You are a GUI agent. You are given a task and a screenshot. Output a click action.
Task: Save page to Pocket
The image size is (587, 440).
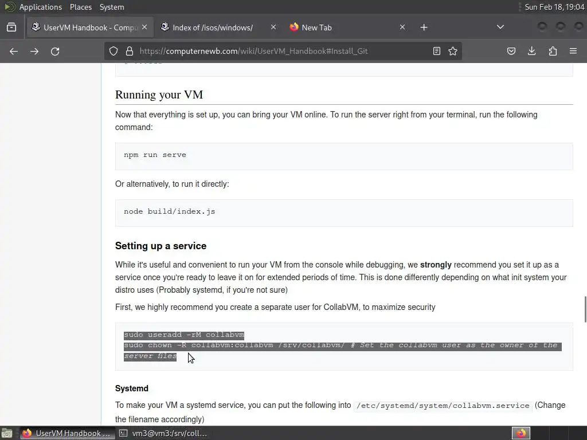(511, 51)
